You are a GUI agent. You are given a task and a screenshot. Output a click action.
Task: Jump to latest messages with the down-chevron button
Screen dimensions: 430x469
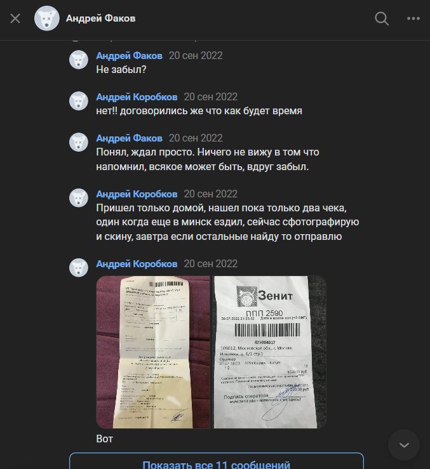point(404,445)
